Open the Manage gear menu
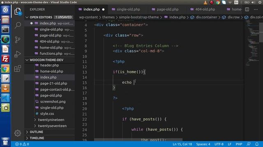The height and width of the screenshot is (147, 263). pos(17,133)
